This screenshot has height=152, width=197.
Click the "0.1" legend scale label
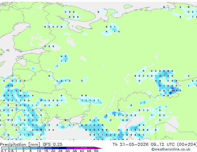click(3, 151)
